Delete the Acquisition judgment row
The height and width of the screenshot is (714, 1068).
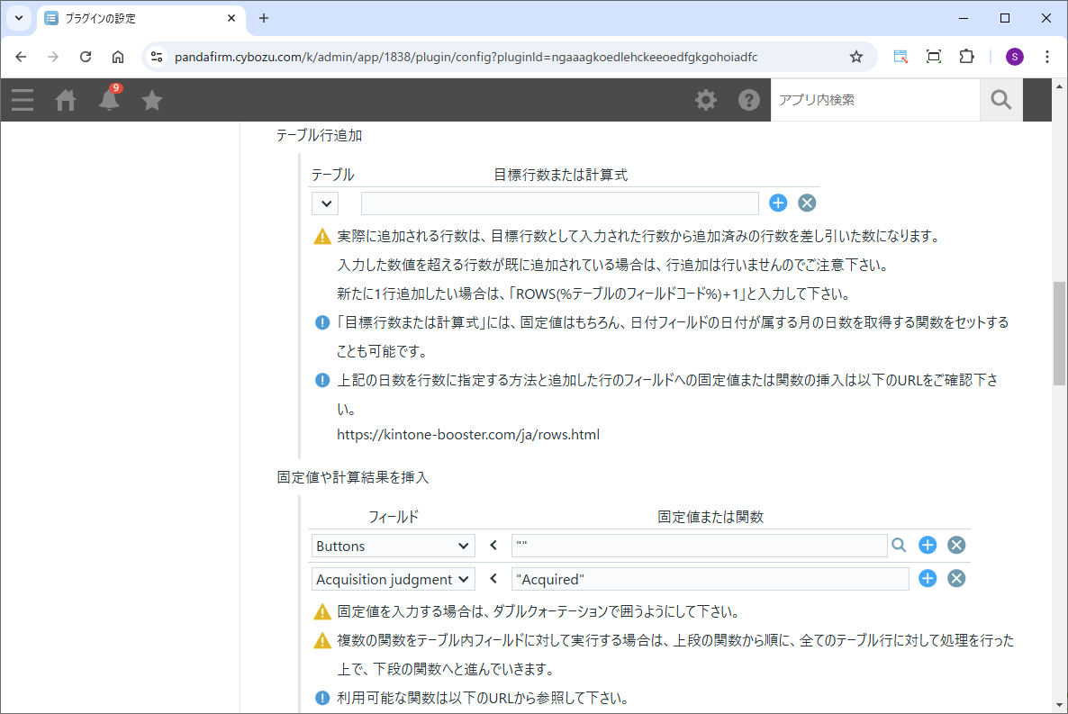click(x=956, y=578)
